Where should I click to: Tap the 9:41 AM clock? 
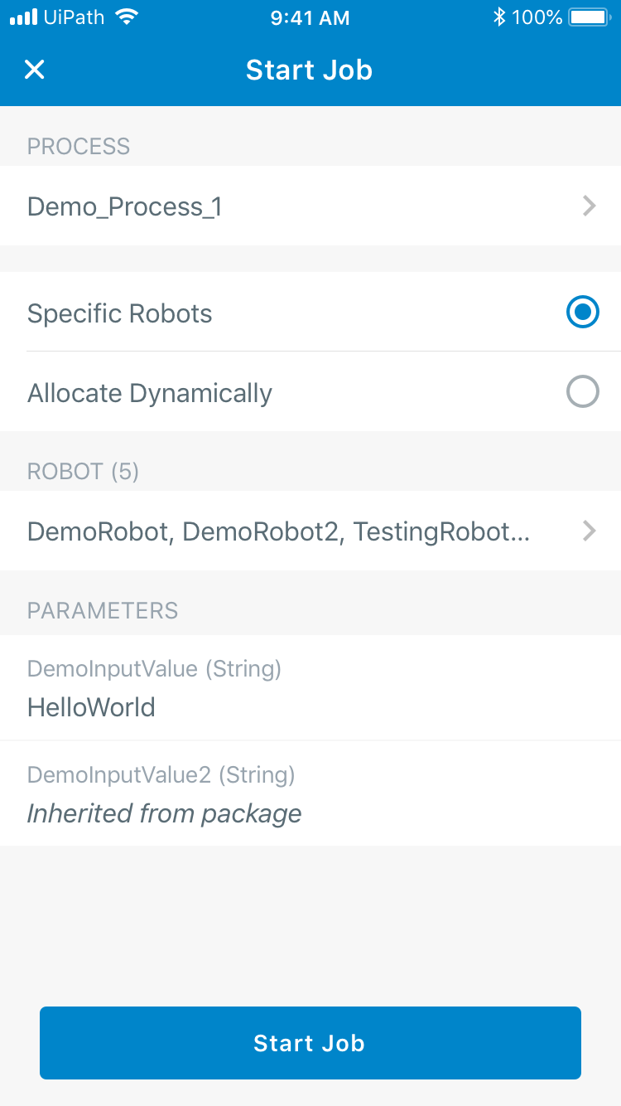point(310,17)
